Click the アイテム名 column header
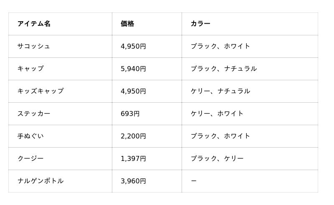The width and height of the screenshot is (334, 205). point(34,24)
